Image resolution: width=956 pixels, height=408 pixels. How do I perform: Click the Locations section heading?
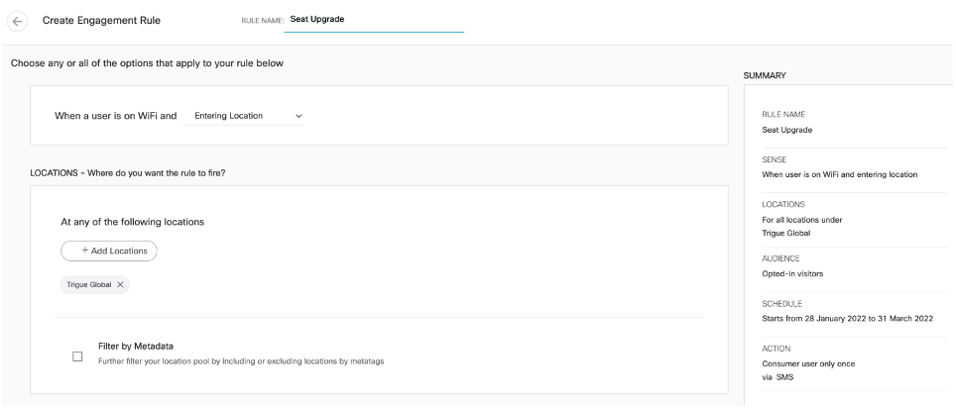pyautogui.click(x=128, y=173)
